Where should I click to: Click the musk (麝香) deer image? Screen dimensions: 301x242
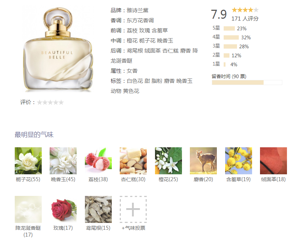pos(203,161)
